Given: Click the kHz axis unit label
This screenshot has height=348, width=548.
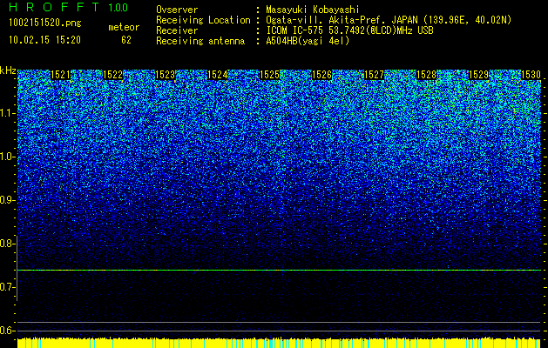Looking at the screenshot, I should click(x=8, y=70).
